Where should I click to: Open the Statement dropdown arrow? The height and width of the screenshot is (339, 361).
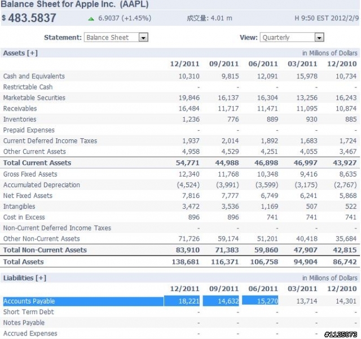click(143, 38)
